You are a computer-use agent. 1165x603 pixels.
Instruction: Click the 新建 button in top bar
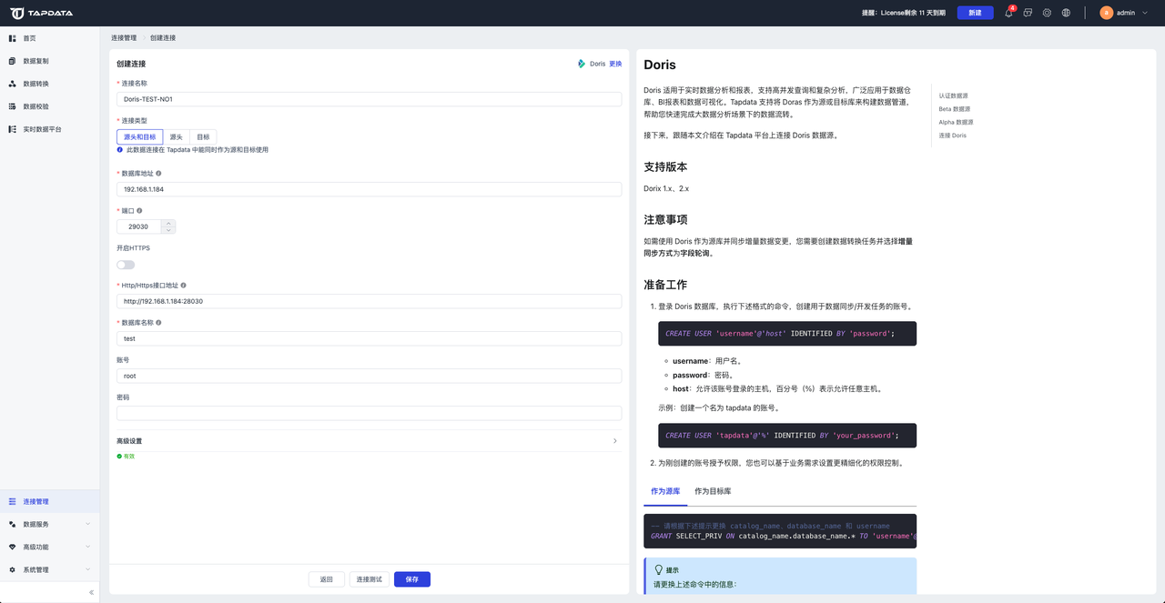[x=975, y=13]
